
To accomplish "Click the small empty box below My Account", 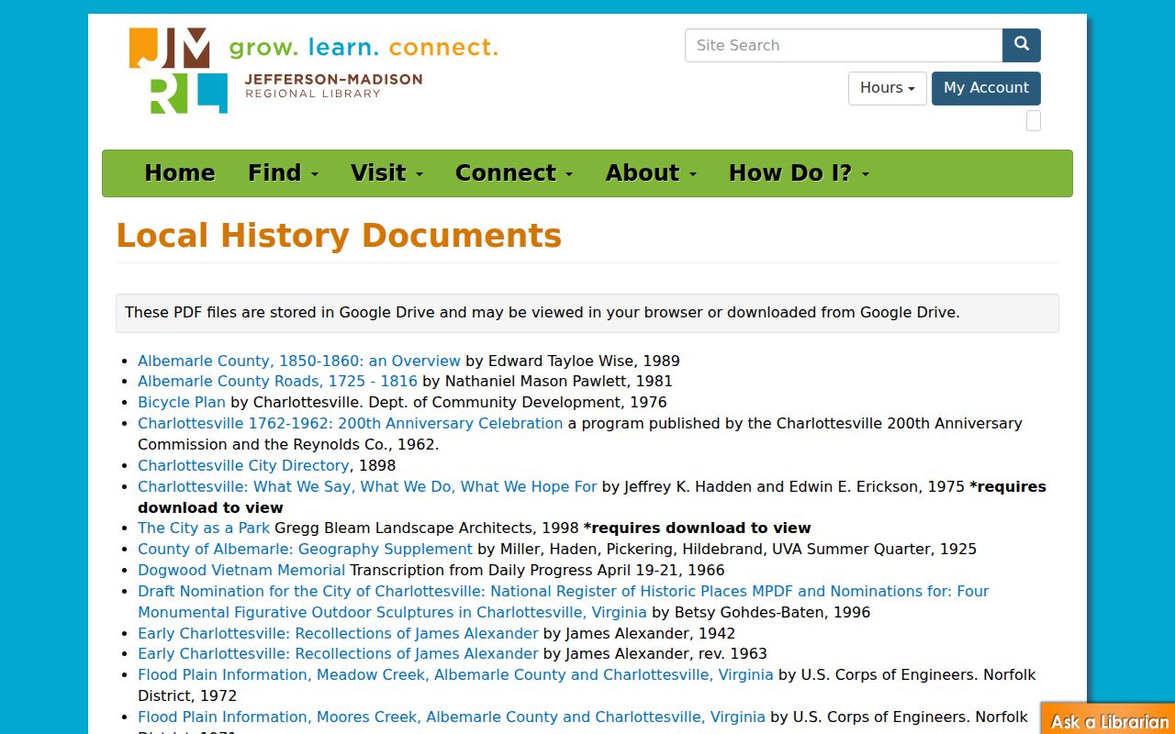I will pyautogui.click(x=1034, y=121).
